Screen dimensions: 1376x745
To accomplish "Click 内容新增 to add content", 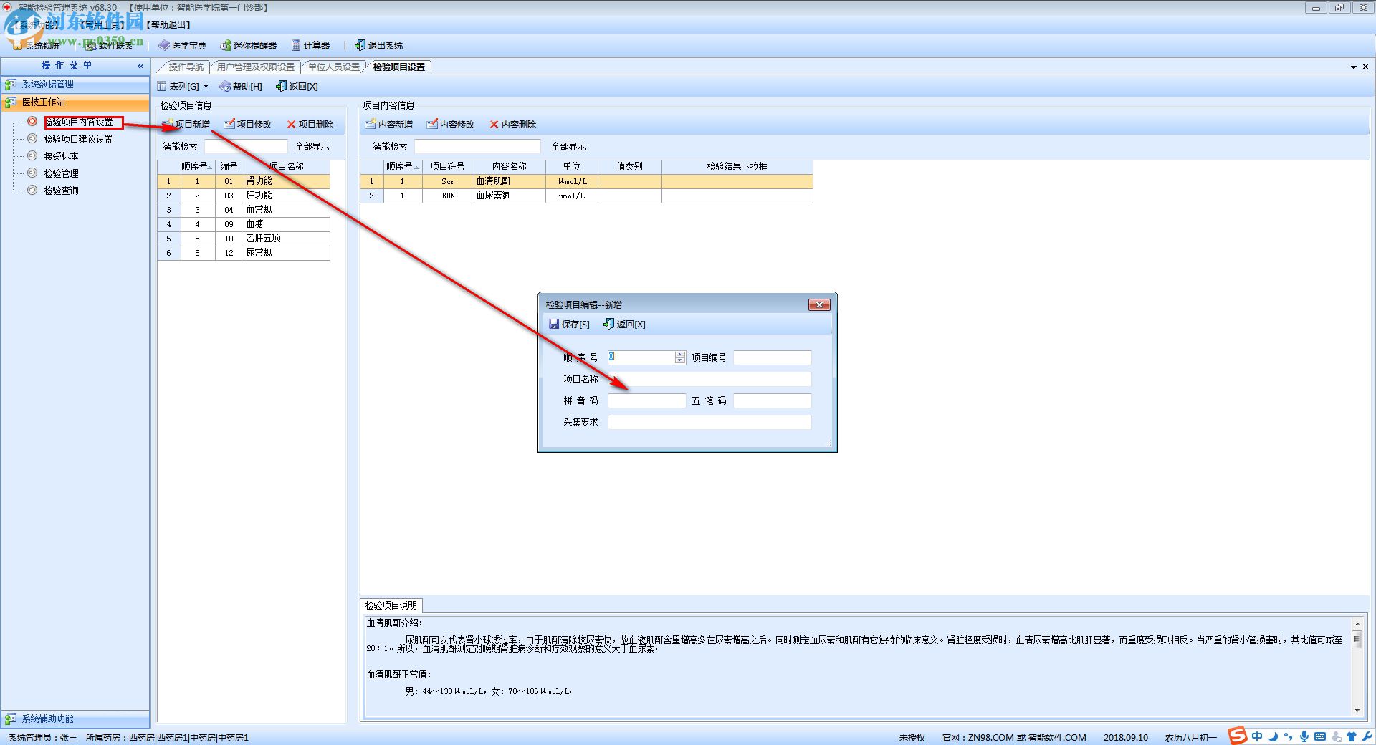I will (x=389, y=124).
